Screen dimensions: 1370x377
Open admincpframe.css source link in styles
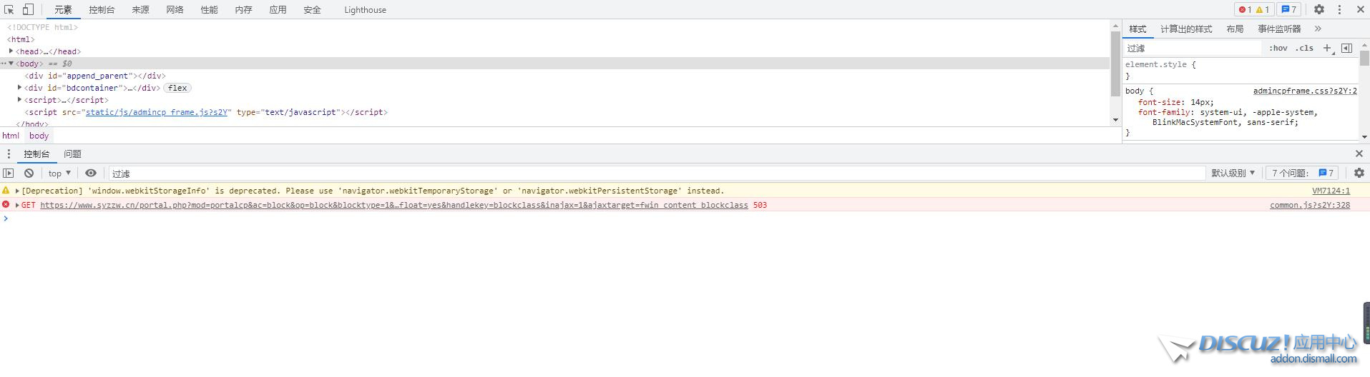(x=1305, y=91)
